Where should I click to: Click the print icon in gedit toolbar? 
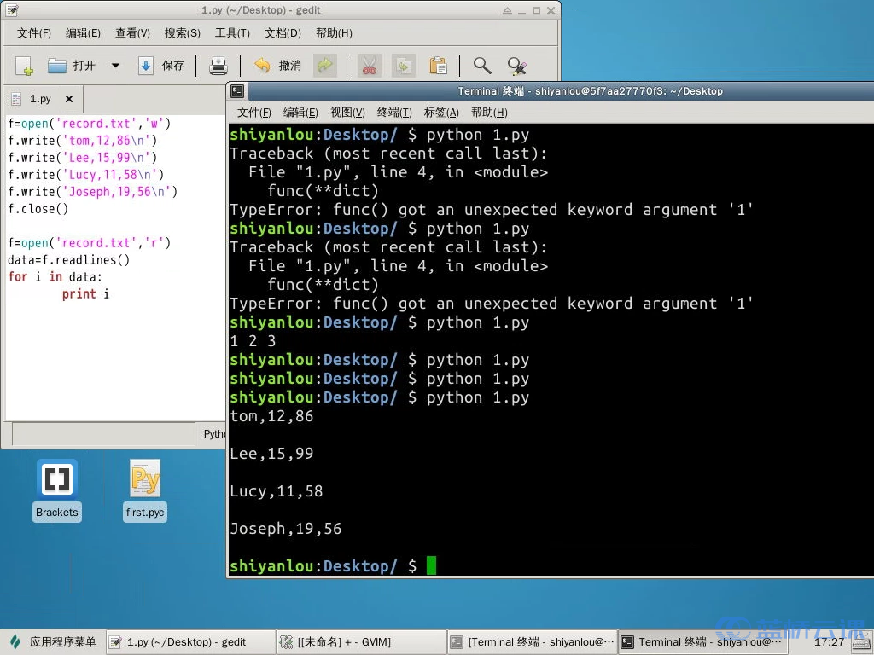tap(218, 66)
